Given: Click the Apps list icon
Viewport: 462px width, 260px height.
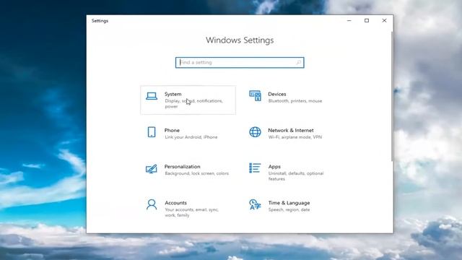Looking at the screenshot, I should (x=255, y=168).
